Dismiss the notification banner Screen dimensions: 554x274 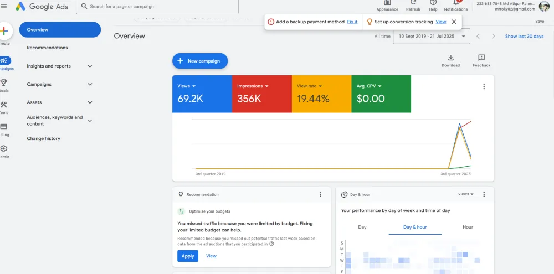[454, 22]
